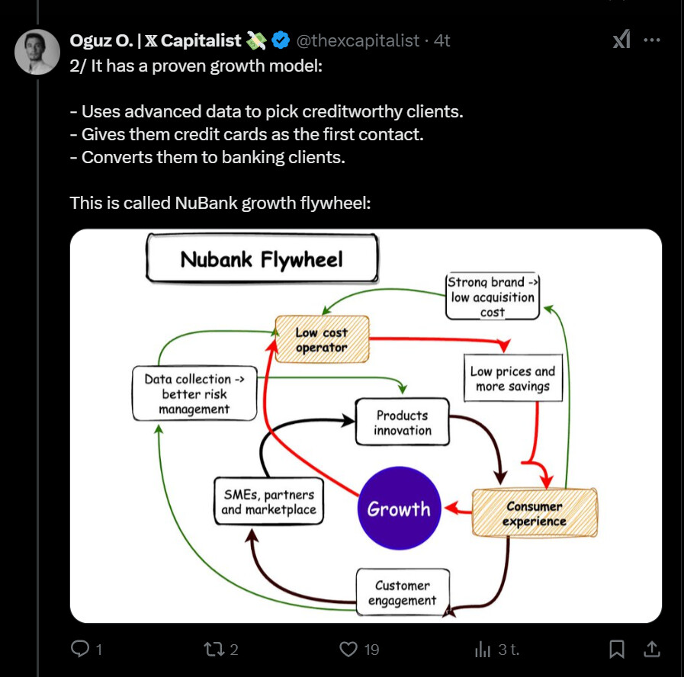
Task: Click the money-with-wings emoji in the name
Action: (257, 40)
